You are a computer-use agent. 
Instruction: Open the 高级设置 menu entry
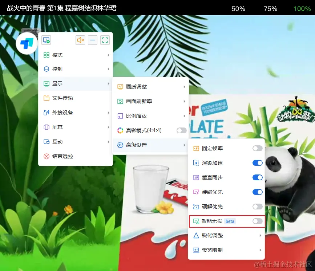(151, 145)
